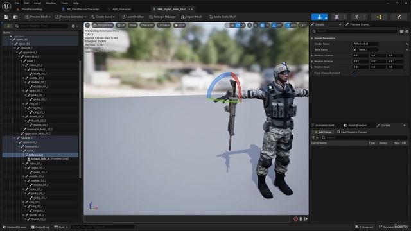Toggle the Force Always Animated checkbox
This screenshot has height=231, width=411.
pyautogui.click(x=354, y=73)
